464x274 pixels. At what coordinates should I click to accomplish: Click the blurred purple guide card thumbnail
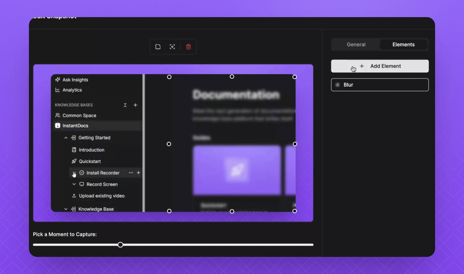point(237,170)
